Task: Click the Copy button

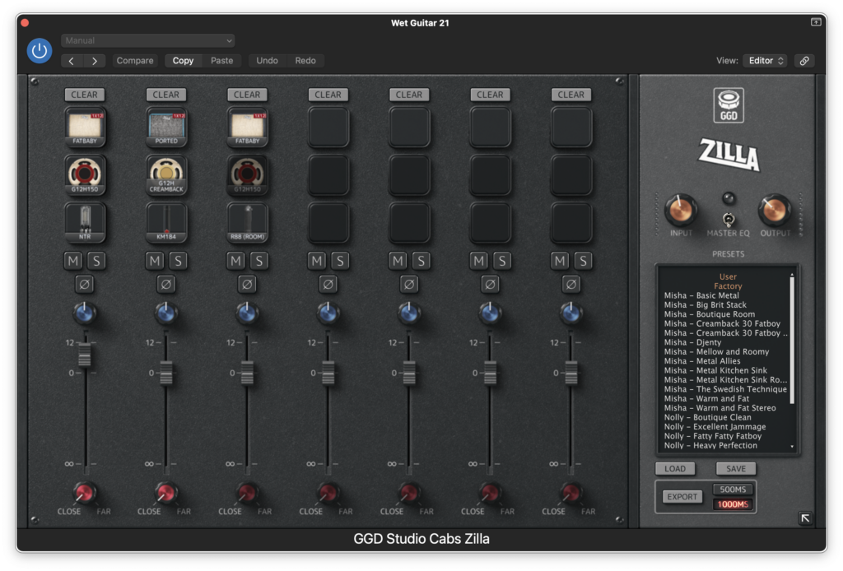Action: (183, 61)
